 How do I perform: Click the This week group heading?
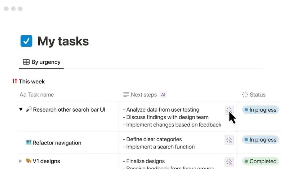tap(32, 82)
